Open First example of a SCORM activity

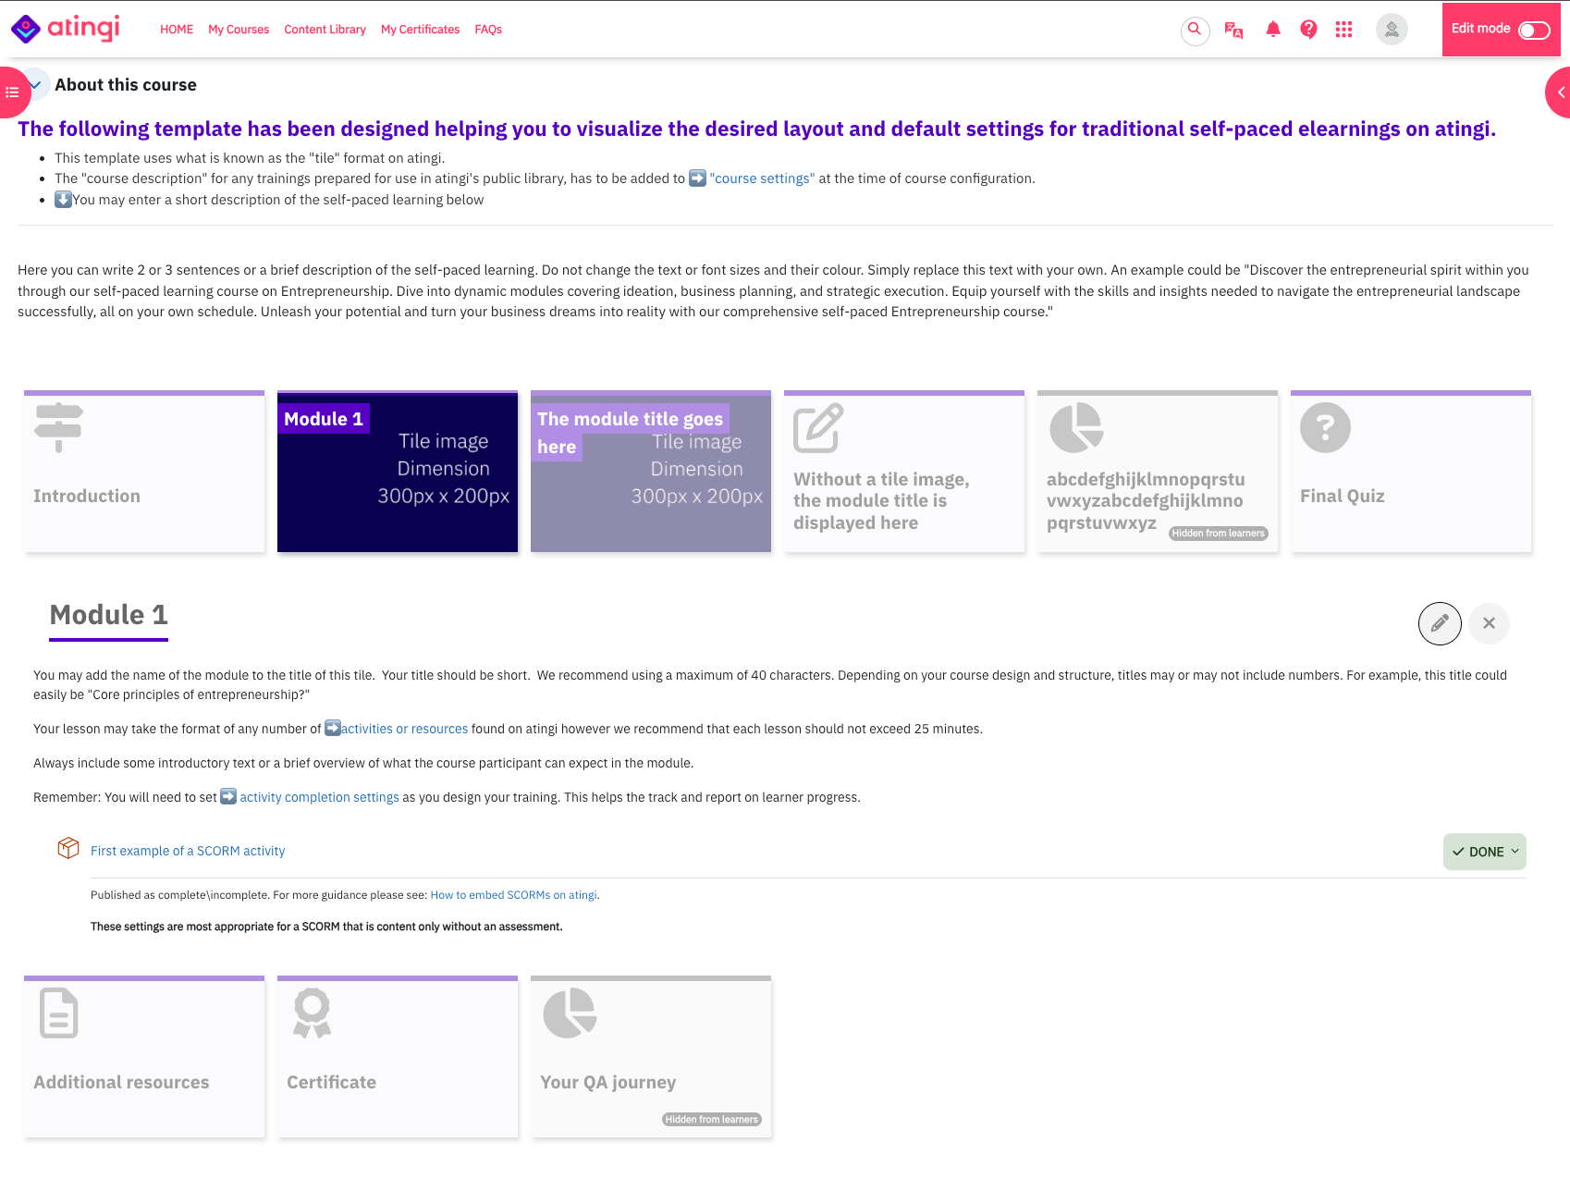(x=188, y=851)
